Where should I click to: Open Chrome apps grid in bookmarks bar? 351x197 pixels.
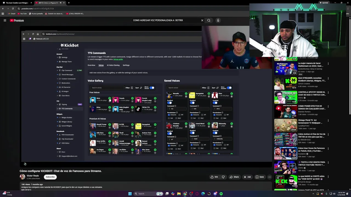[3, 13]
